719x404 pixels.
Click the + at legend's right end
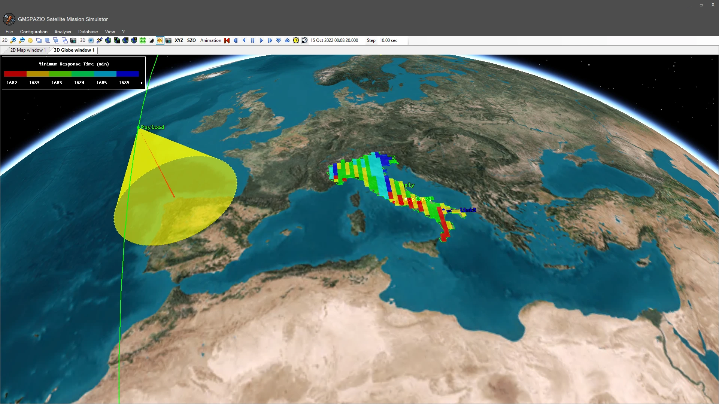[141, 83]
